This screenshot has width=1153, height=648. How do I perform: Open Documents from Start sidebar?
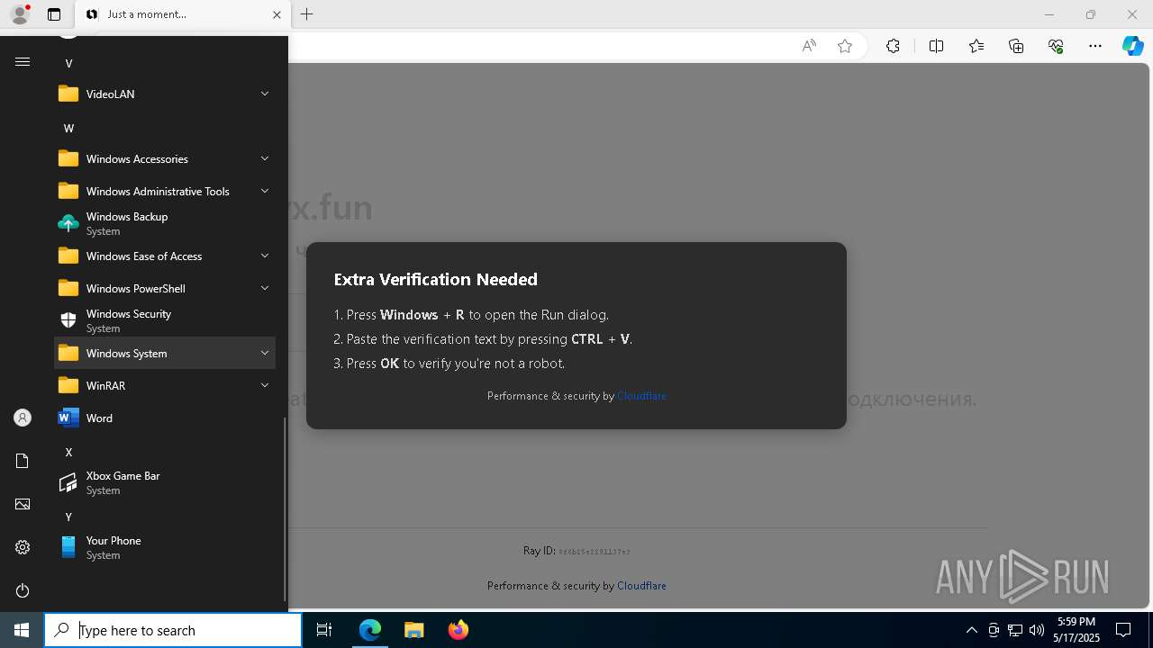coord(23,461)
